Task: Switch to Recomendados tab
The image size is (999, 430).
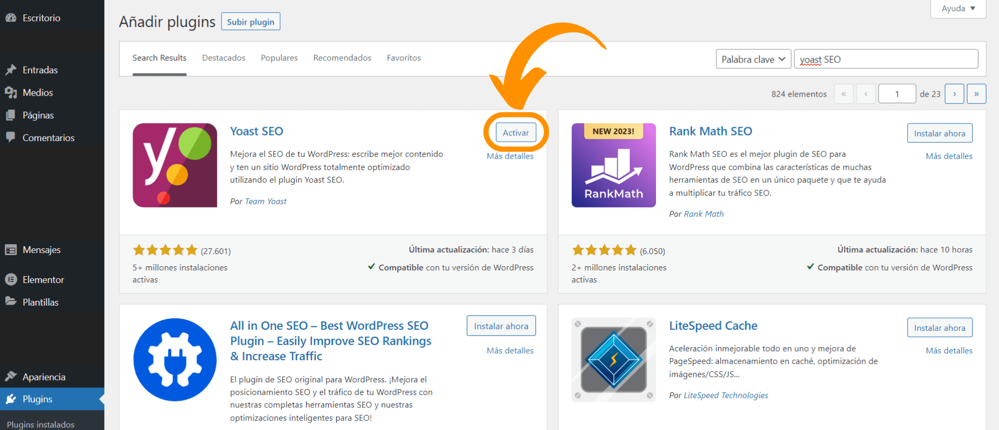Action: point(342,58)
